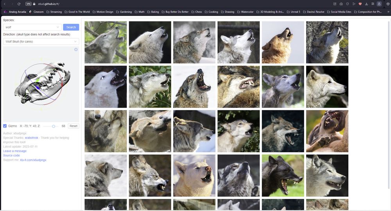The width and height of the screenshot is (391, 211).
Task: Open the first-row first-column howling wolf among branches
Action: 106,42
